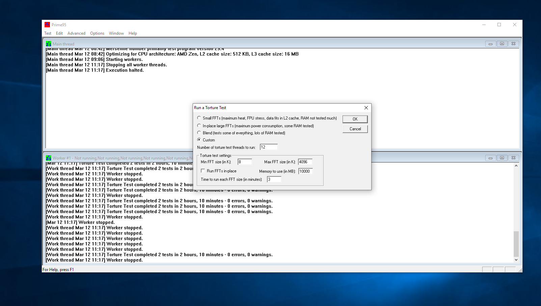Open the Options menu
This screenshot has height=306, width=541.
tap(97, 33)
